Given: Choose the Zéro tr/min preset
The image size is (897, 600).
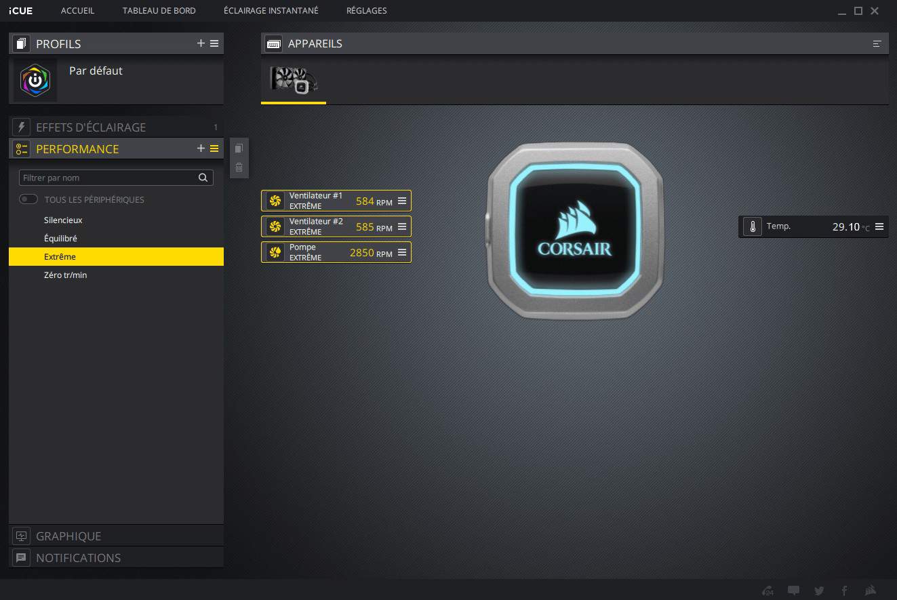Looking at the screenshot, I should tap(65, 275).
